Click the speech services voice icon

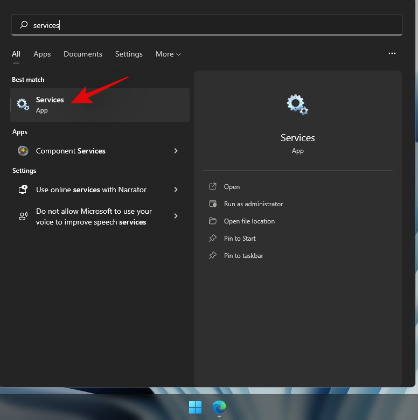23,216
